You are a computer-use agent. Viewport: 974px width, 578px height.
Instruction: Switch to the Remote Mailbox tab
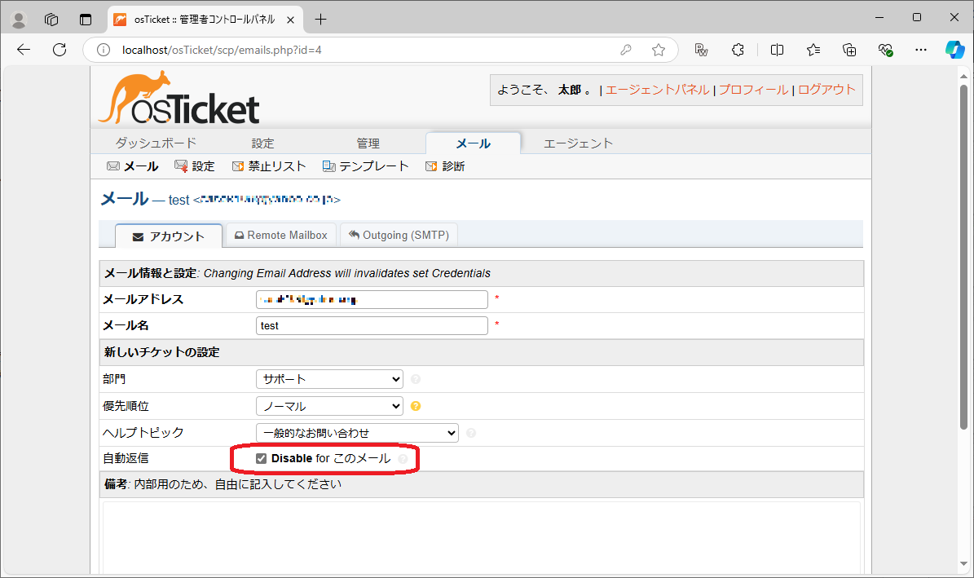pos(281,235)
